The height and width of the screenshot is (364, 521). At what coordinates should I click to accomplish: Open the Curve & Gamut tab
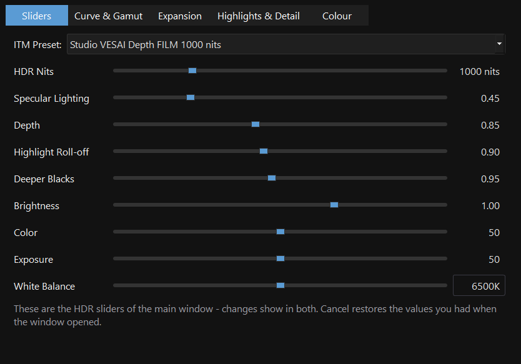(x=108, y=16)
